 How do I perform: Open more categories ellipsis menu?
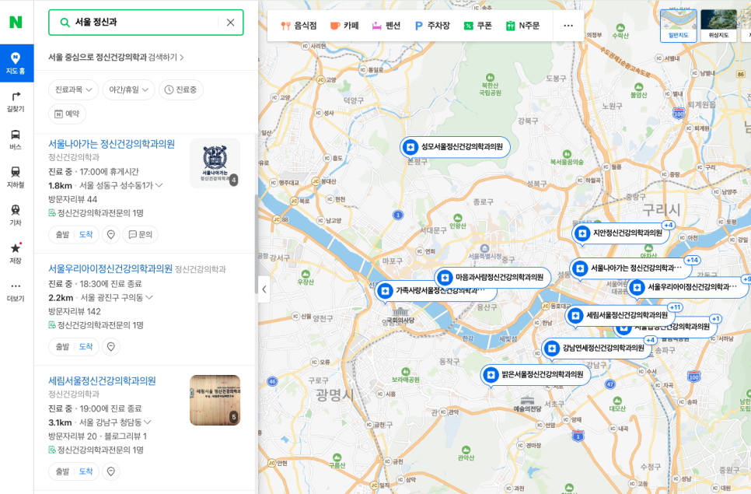(568, 26)
